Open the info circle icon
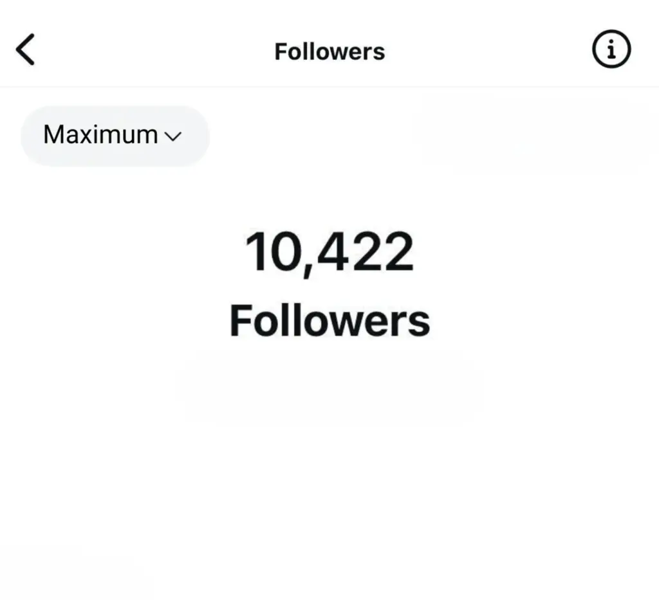The image size is (659, 600). click(x=611, y=50)
